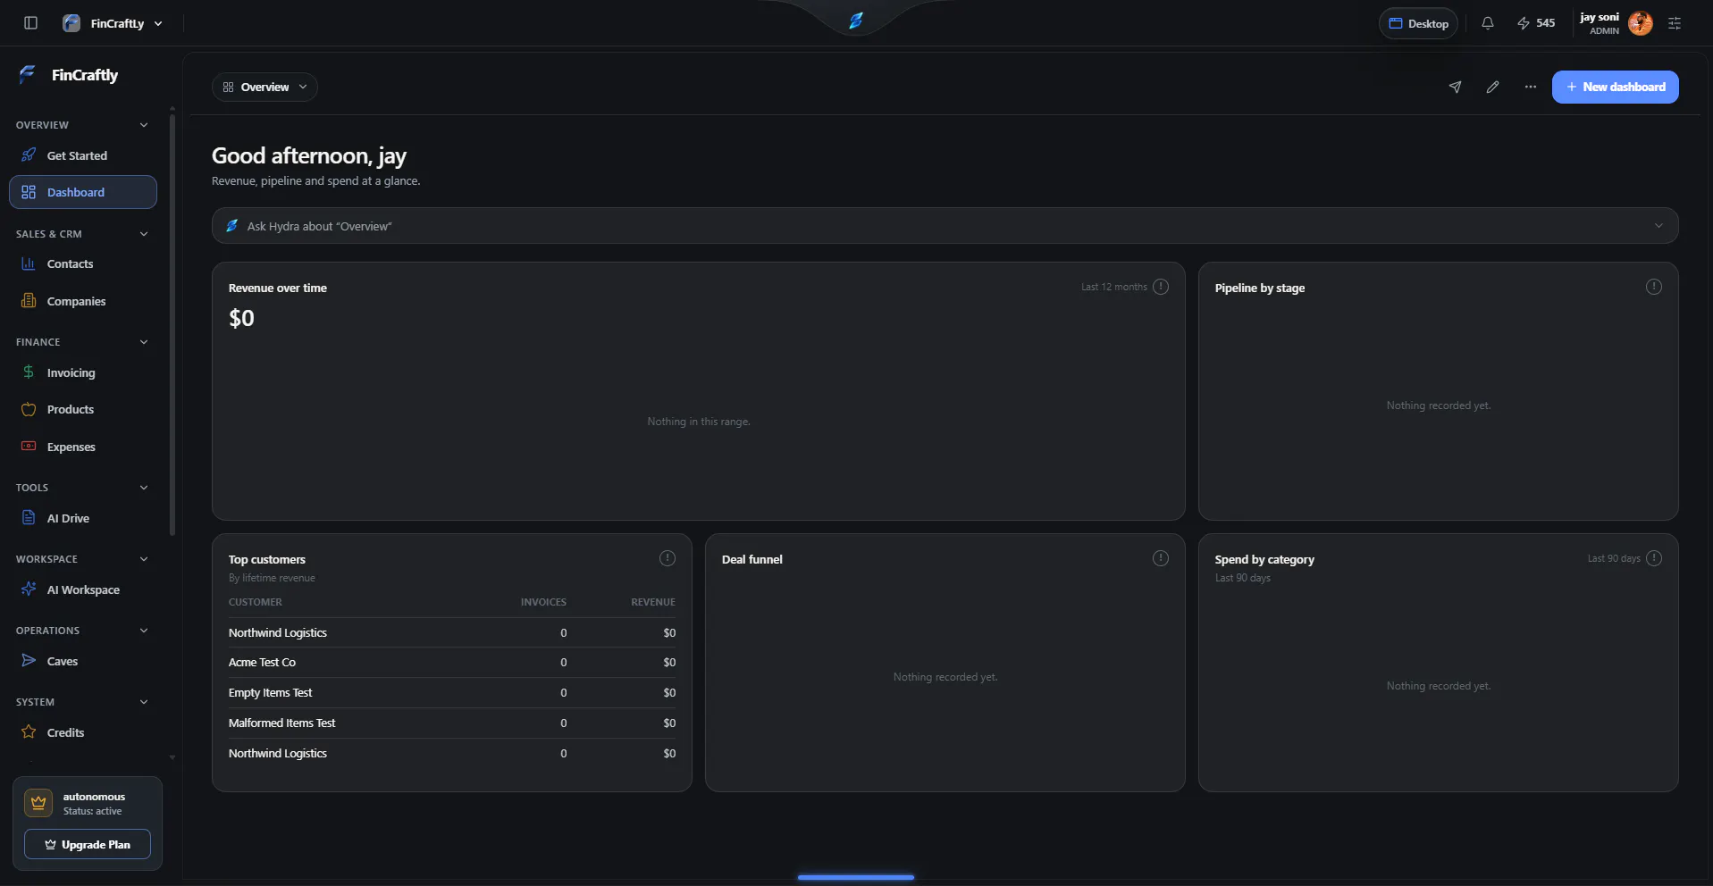Screen dimensions: 1713x886
Task: Open Get Started in the sidebar
Action: coord(83,155)
